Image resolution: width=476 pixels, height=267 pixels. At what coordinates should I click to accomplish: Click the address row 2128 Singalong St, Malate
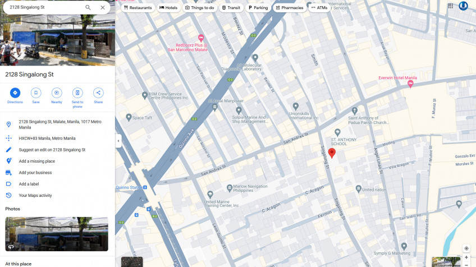[57, 125]
